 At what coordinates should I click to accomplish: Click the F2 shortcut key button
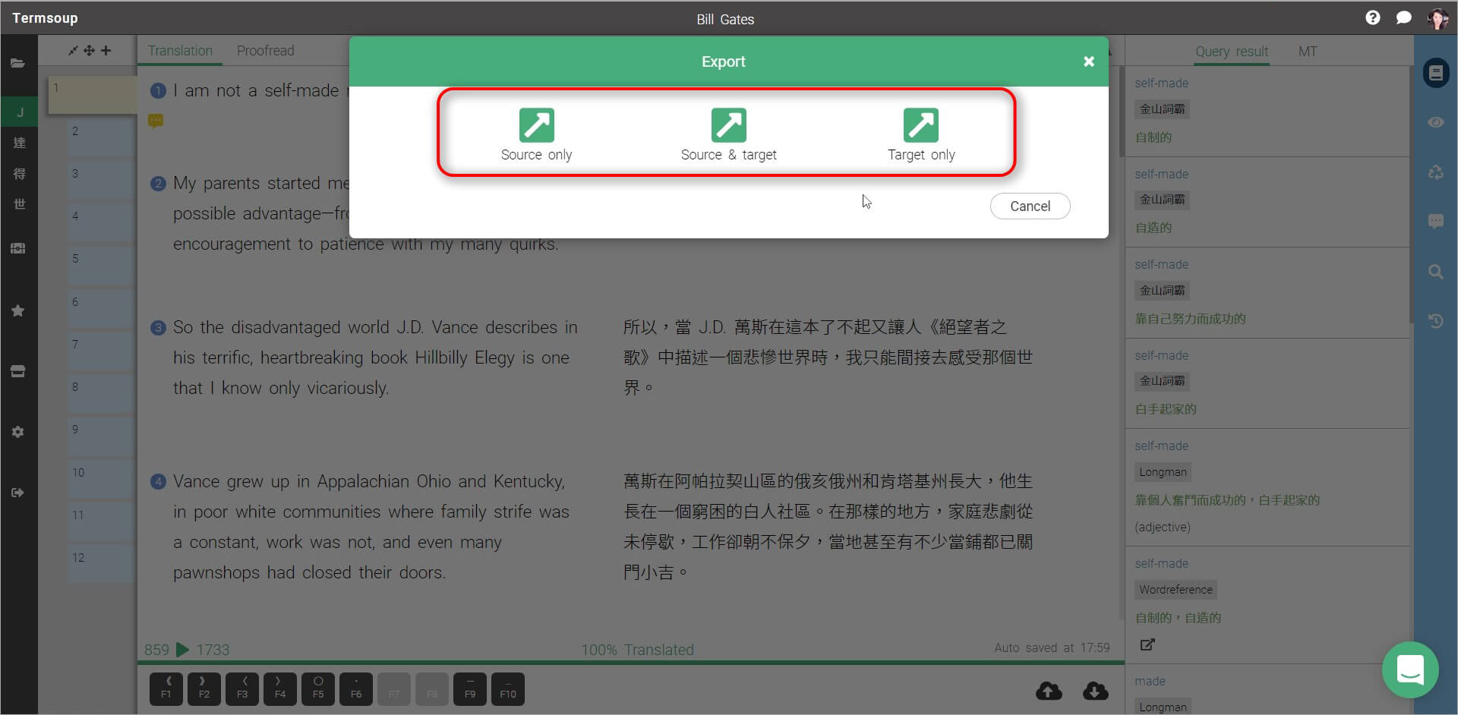tap(204, 689)
